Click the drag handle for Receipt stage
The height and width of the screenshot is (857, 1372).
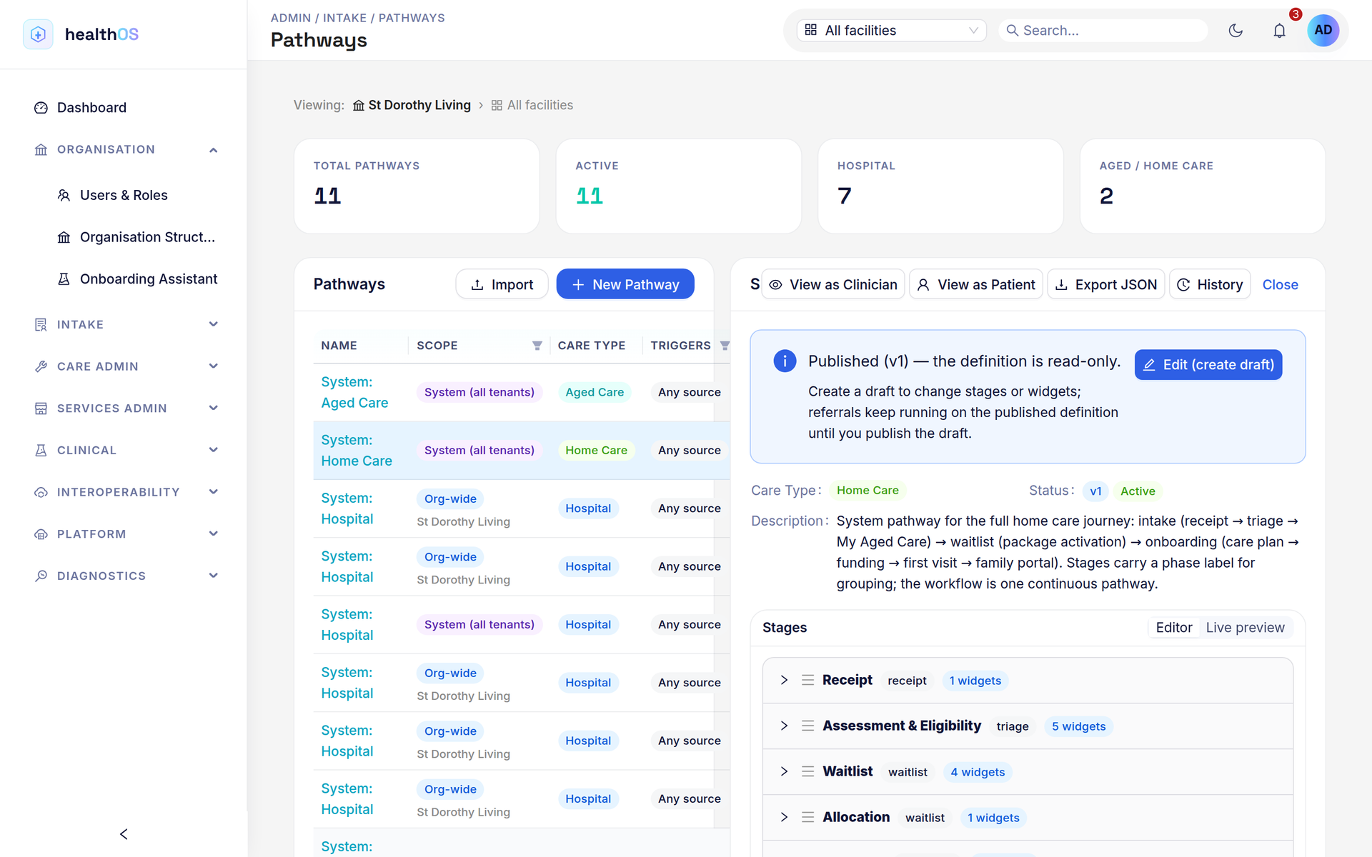point(807,680)
